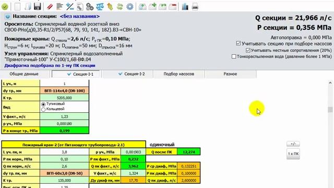Viewport: 334px width, 188px height.
Task: Click the Р пк норм. value 0,10
Action: pyautogui.click(x=65, y=159)
